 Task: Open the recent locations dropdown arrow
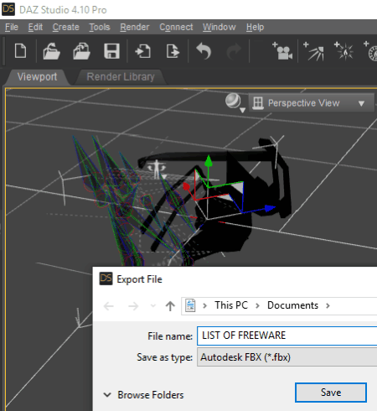(x=153, y=305)
